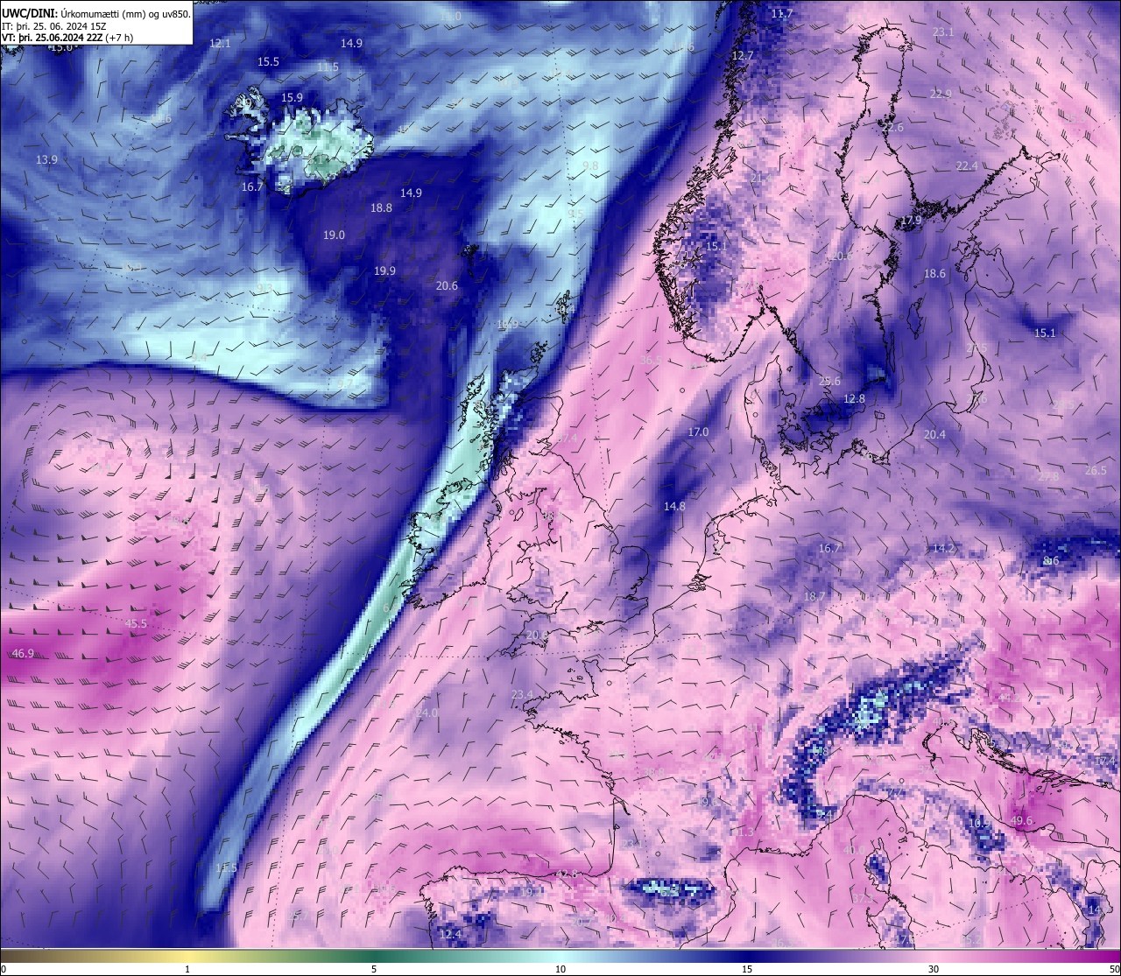
Task: Click the UWC/DINI Úrkomumætti title text
Action: coord(96,13)
